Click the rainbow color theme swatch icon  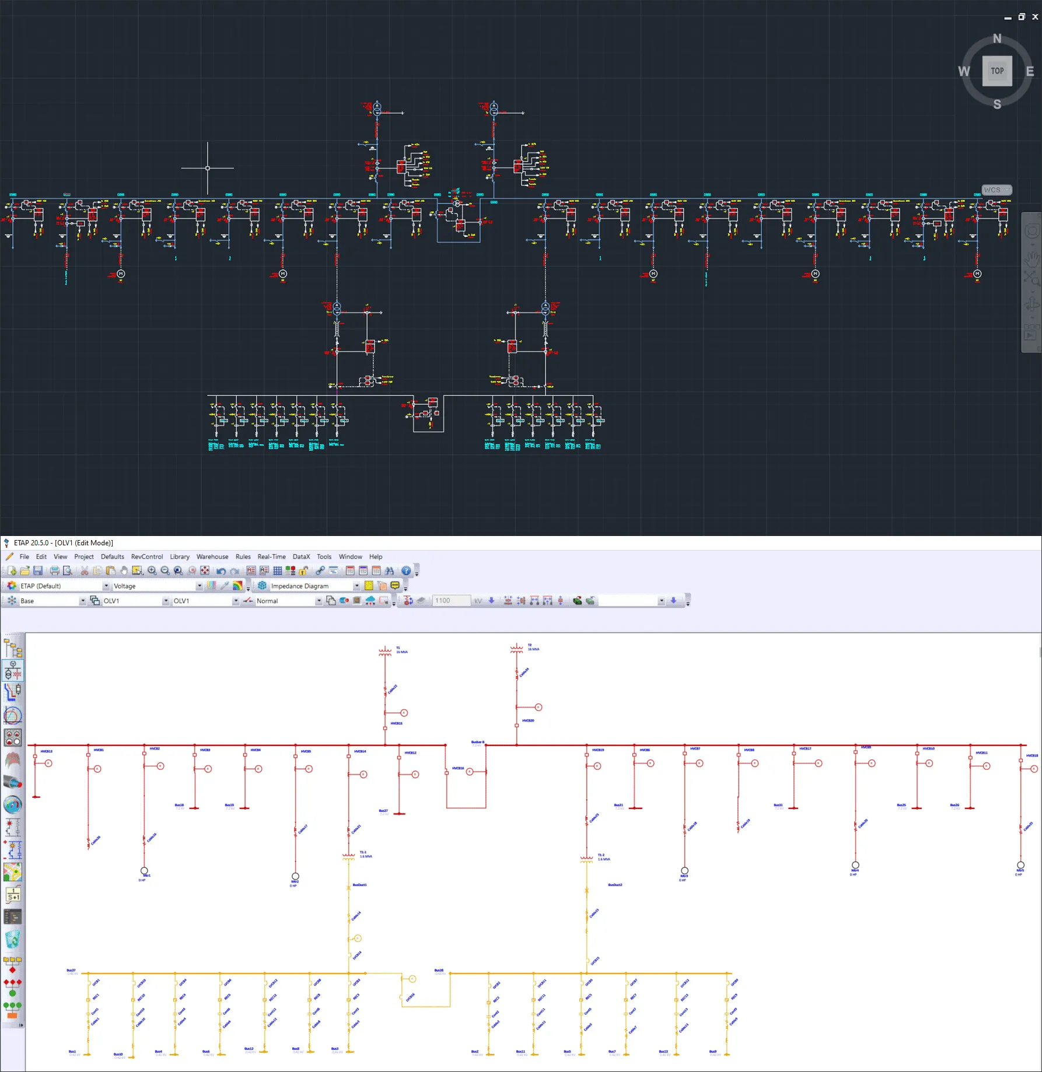coord(237,586)
